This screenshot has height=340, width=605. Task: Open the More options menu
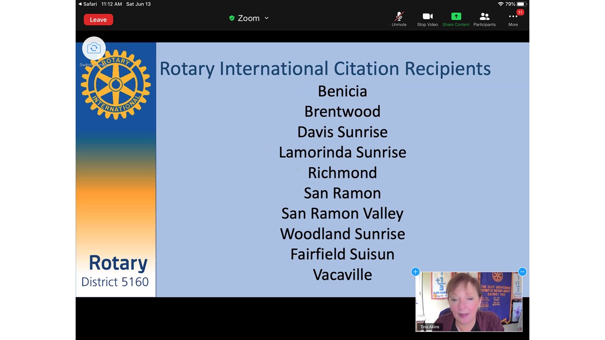point(513,19)
